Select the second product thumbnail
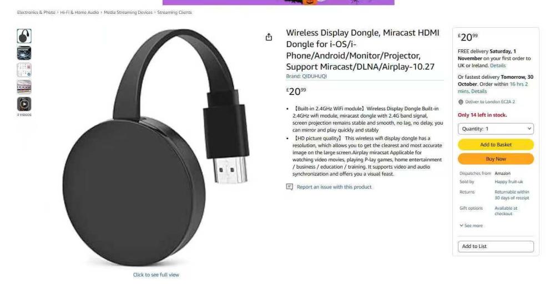555x284 pixels. [x=24, y=53]
